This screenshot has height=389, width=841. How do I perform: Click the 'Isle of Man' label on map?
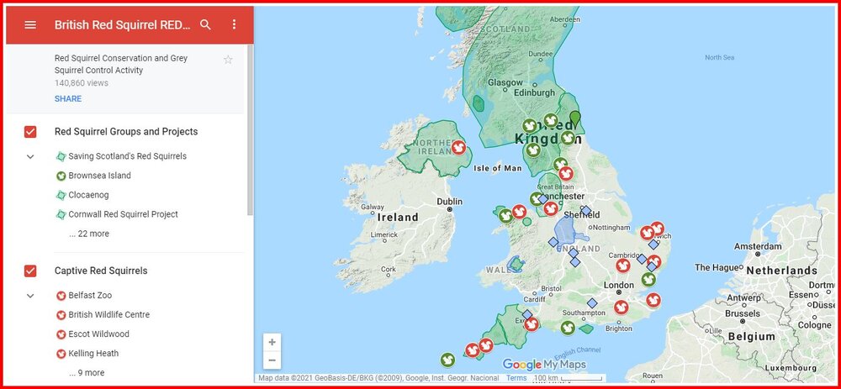click(497, 168)
